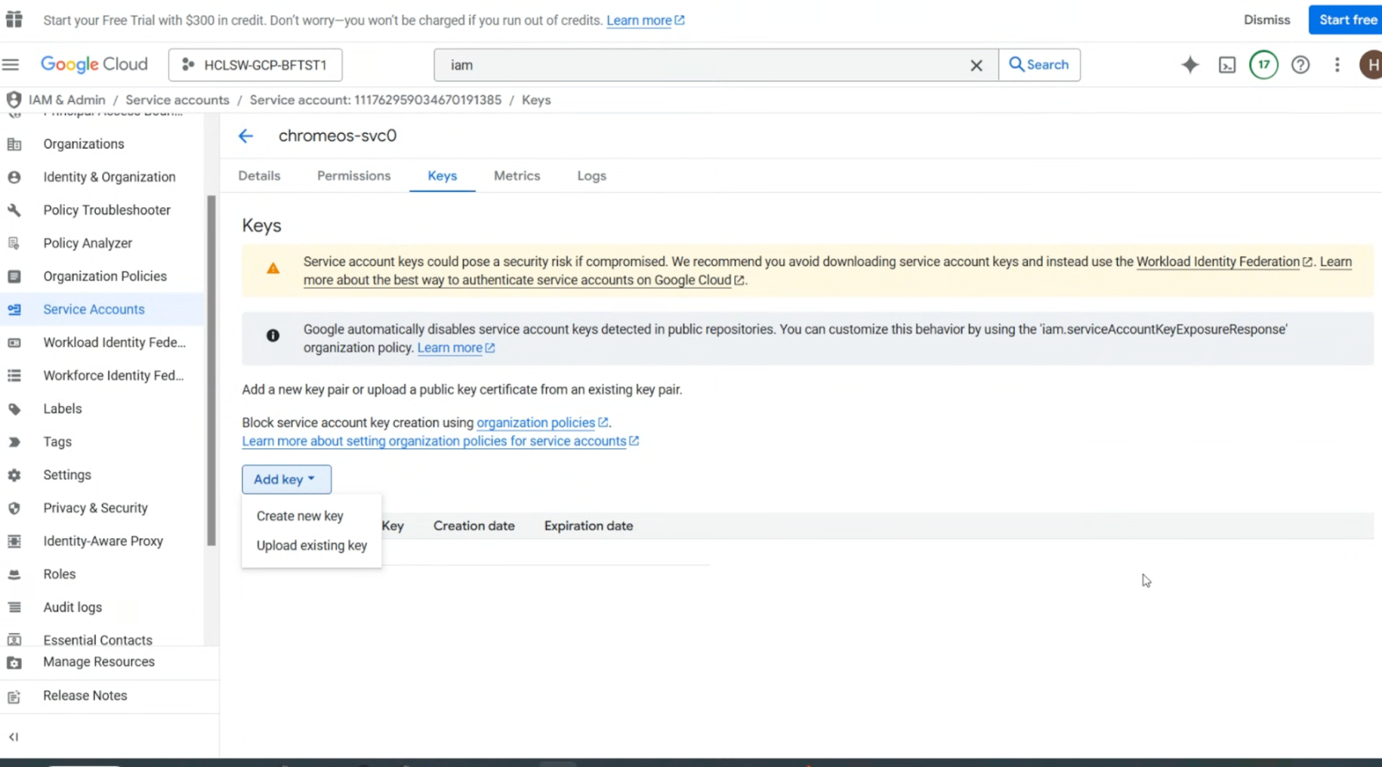Open Essential Contacts in the sidebar
Image resolution: width=1382 pixels, height=767 pixels.
point(98,640)
